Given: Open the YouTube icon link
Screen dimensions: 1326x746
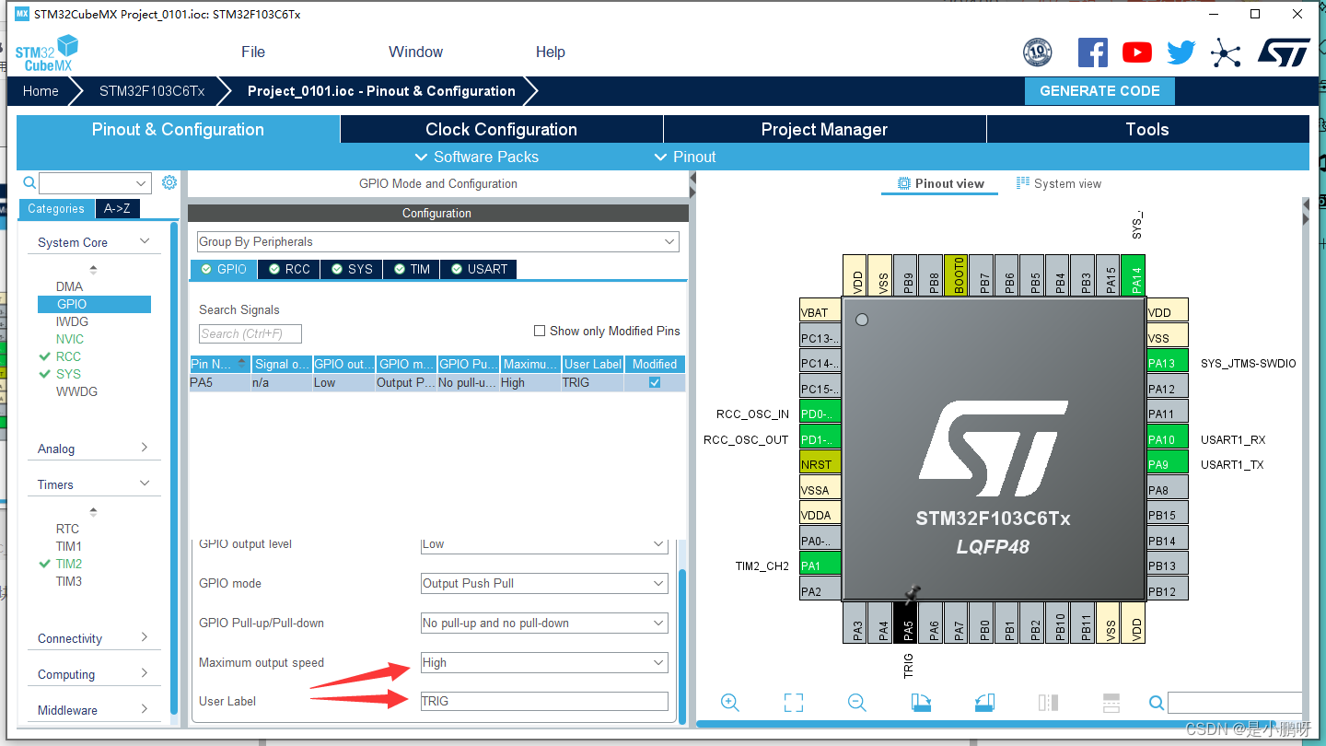Looking at the screenshot, I should click(x=1137, y=52).
